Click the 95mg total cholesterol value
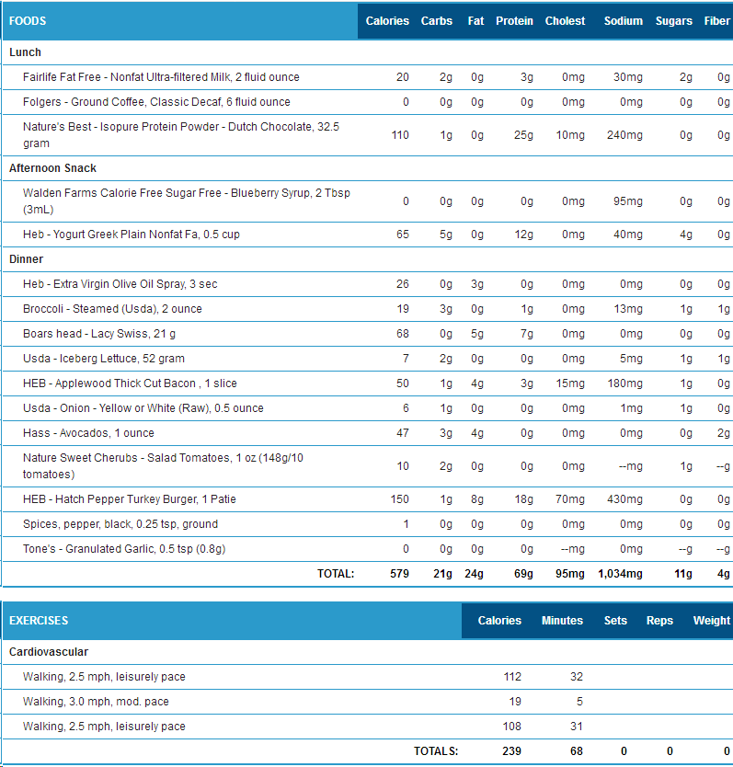This screenshot has width=733, height=767. [x=570, y=574]
